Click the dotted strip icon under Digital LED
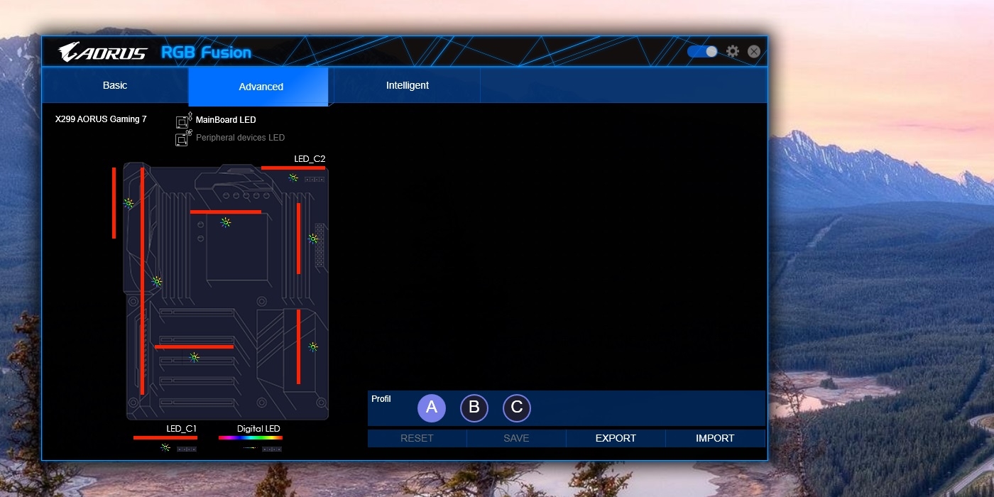 [x=249, y=449]
